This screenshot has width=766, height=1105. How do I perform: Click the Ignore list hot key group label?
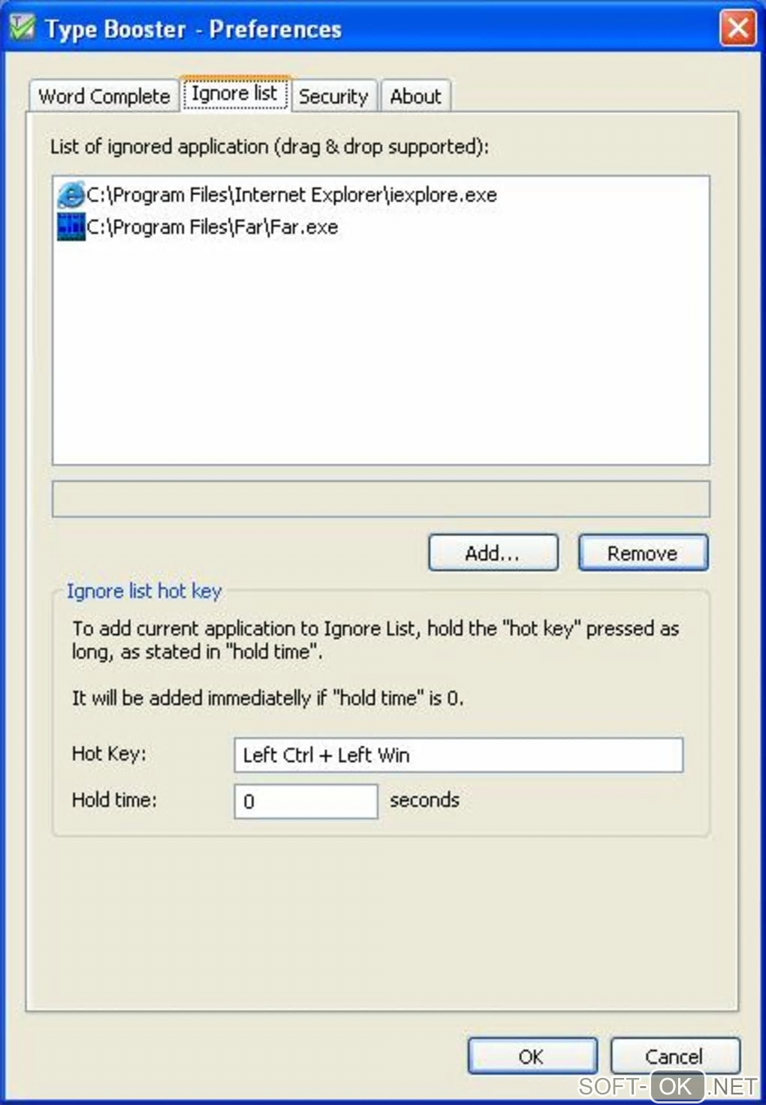tap(144, 592)
